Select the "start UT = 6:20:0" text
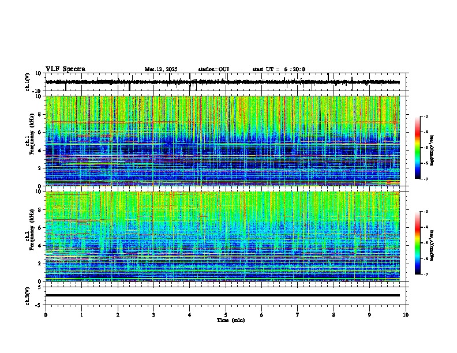Screen dimensions: 457x353 [279, 69]
